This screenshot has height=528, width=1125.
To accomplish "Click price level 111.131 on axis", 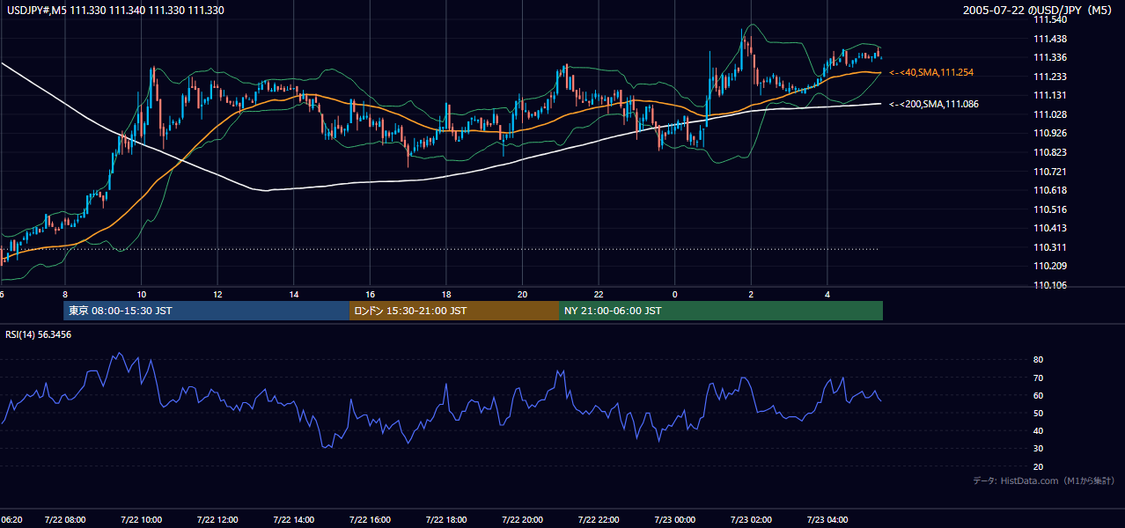I will point(1050,95).
